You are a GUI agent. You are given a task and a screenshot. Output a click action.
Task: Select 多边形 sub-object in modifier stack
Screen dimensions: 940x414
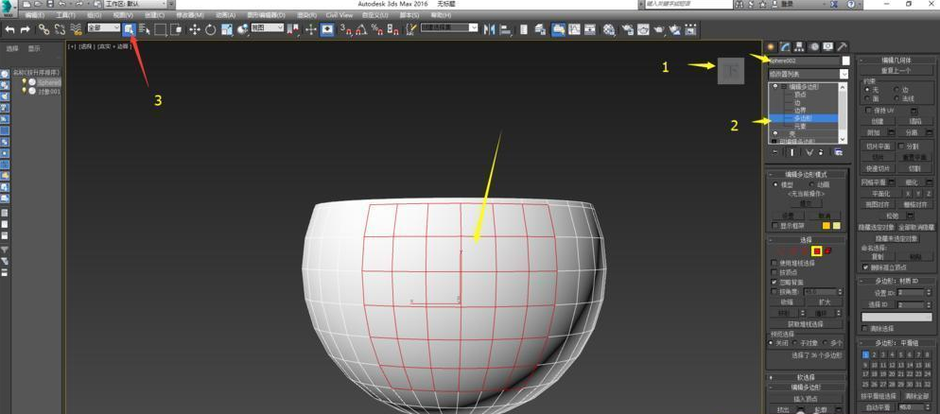pyautogui.click(x=802, y=119)
